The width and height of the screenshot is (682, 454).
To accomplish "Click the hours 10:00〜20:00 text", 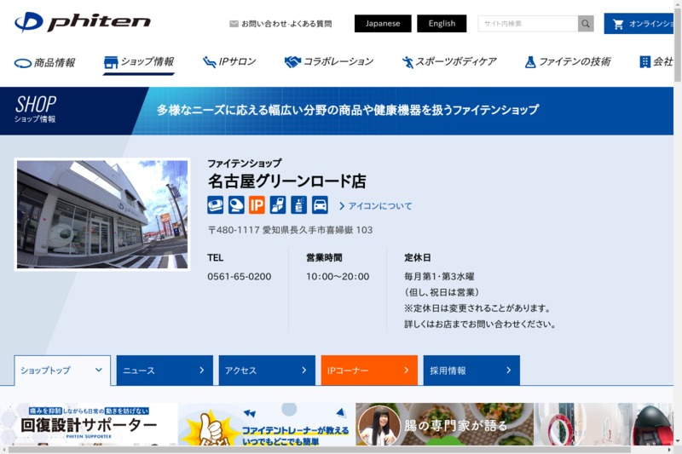I will coord(338,277).
